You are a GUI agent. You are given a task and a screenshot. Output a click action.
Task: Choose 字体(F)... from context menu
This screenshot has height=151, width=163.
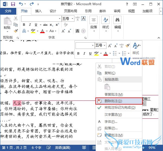(119, 121)
